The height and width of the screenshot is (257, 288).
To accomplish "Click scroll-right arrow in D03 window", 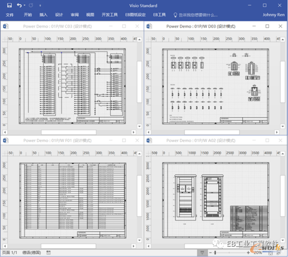I will pyautogui.click(x=277, y=132).
